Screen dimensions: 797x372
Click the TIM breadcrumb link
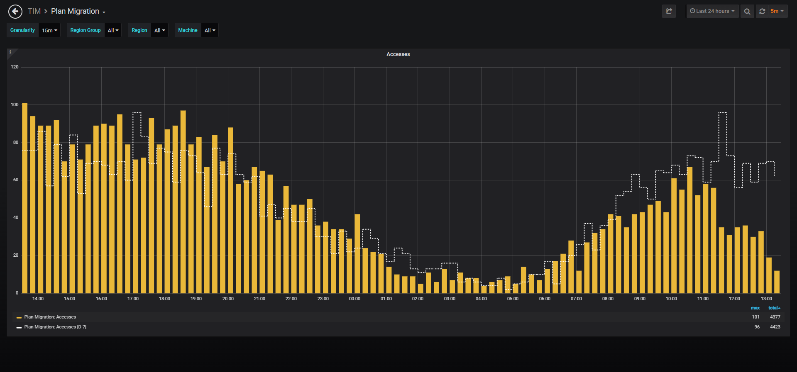tap(34, 11)
